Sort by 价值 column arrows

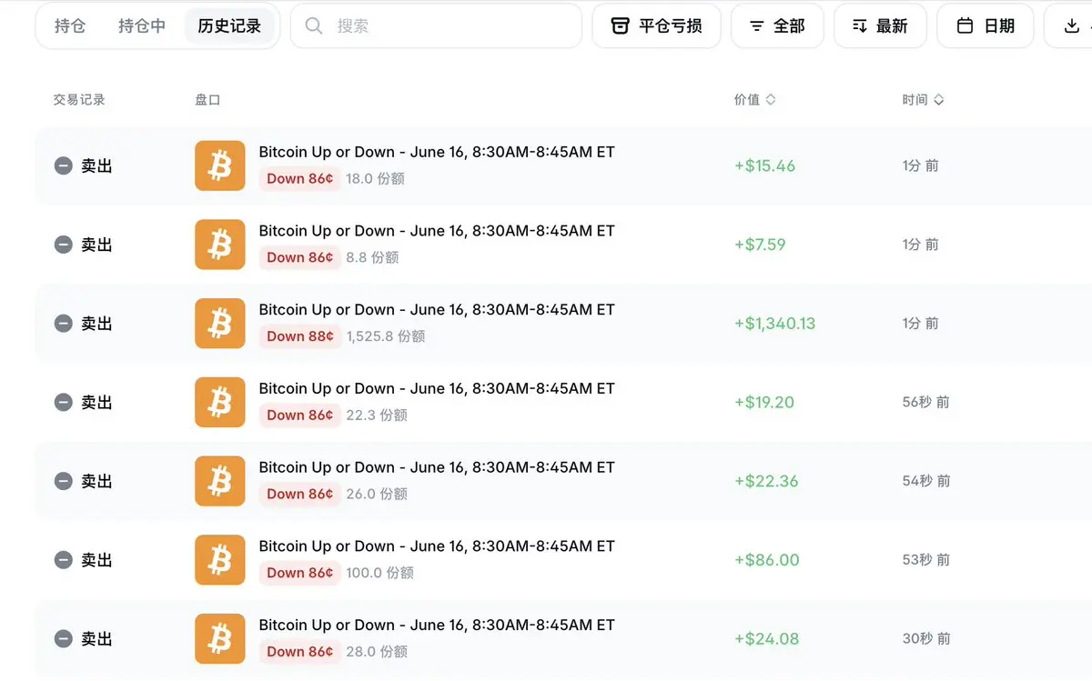[x=771, y=100]
